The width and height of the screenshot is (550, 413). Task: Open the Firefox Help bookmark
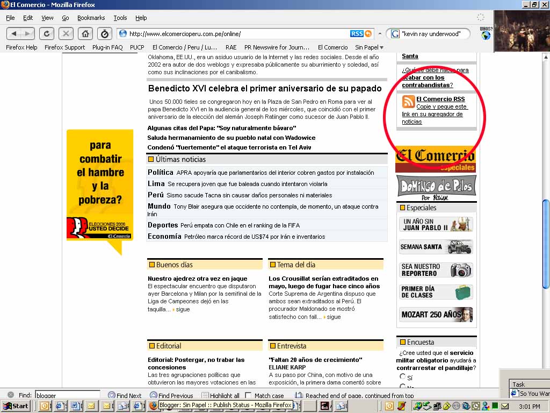pyautogui.click(x=21, y=47)
